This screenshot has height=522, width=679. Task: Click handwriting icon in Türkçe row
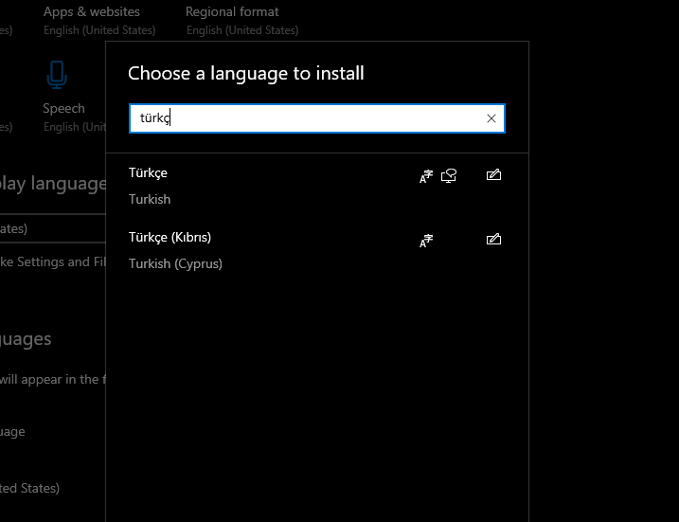(x=492, y=175)
